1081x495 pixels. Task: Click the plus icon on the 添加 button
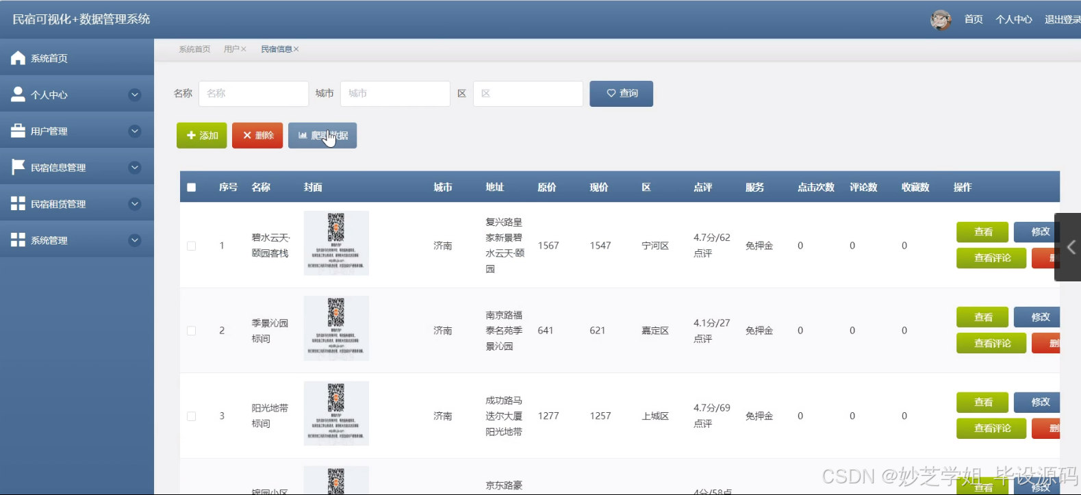[192, 136]
